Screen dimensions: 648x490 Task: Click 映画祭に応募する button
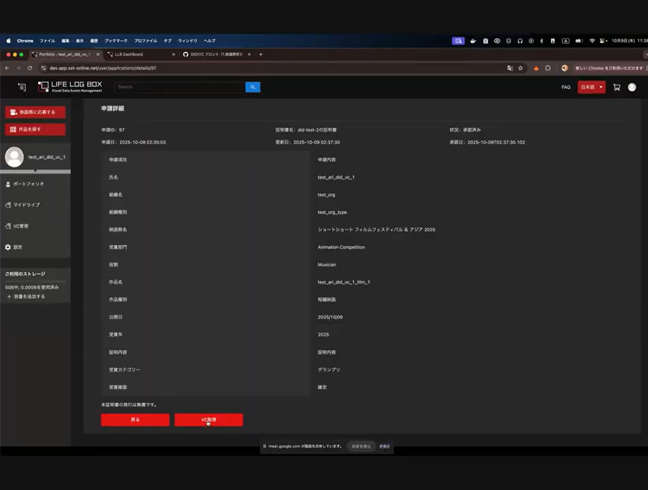35,112
